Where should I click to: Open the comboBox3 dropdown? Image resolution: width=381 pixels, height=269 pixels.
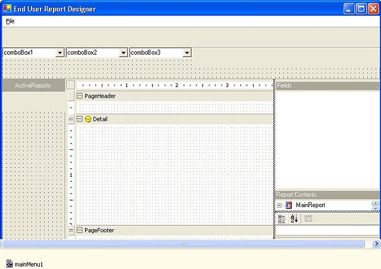click(x=187, y=52)
